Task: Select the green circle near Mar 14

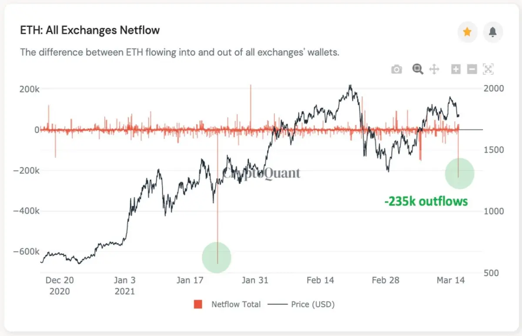Action: click(x=459, y=173)
